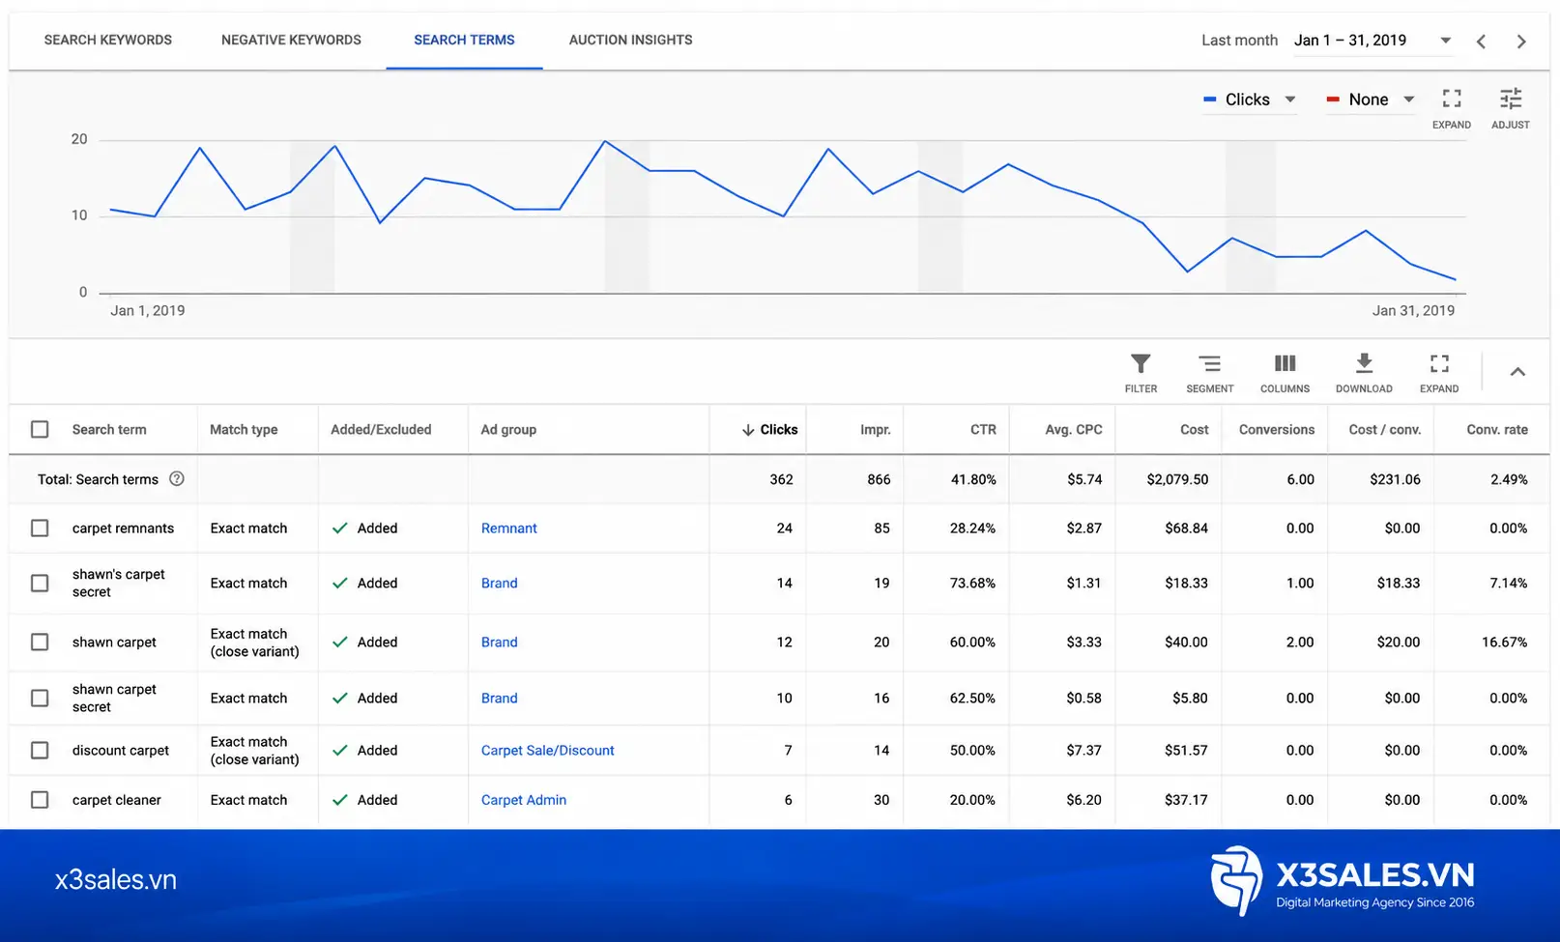Click the Match type column header
The height and width of the screenshot is (942, 1560).
point(244,430)
